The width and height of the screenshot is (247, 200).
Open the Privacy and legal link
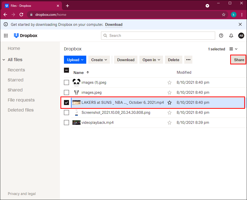pyautogui.click(x=22, y=194)
